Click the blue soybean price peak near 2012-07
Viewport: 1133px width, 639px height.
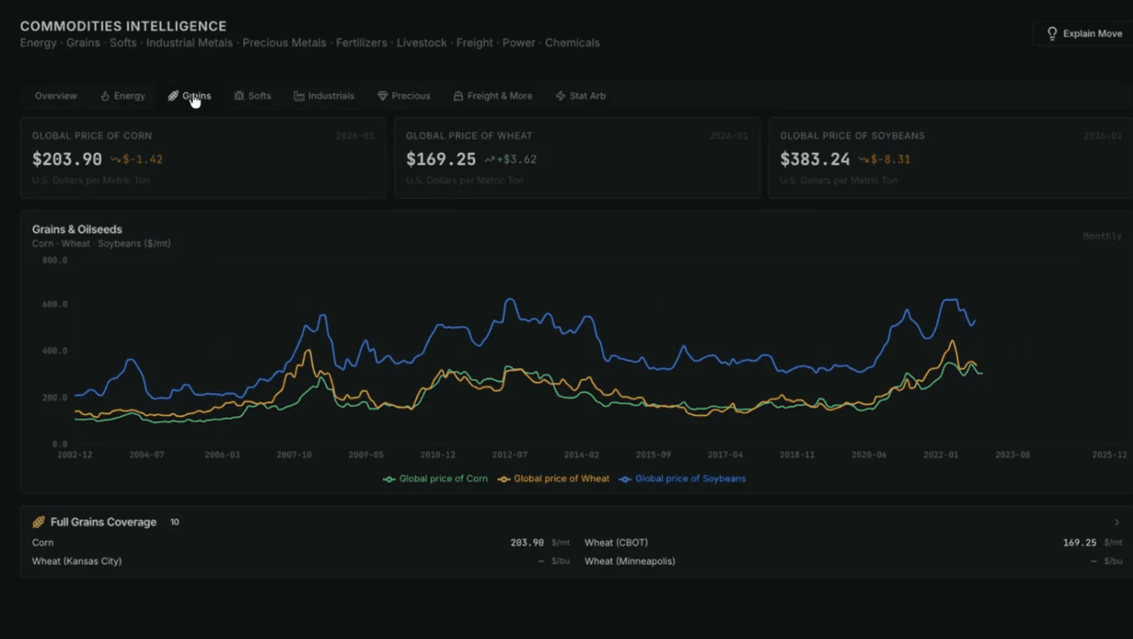tap(511, 301)
